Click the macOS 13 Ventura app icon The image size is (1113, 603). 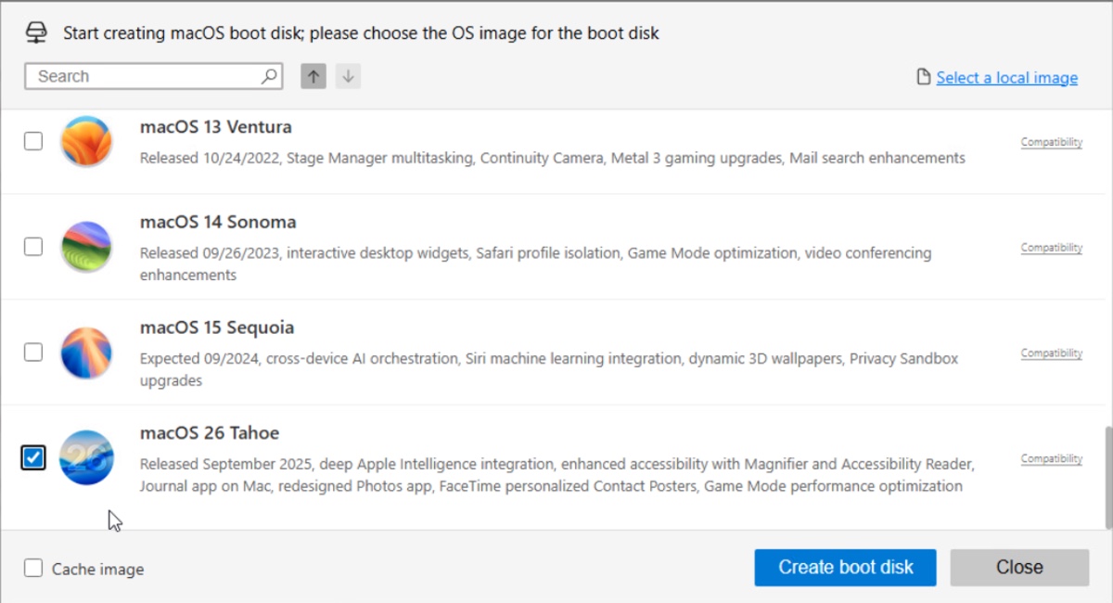click(x=86, y=141)
